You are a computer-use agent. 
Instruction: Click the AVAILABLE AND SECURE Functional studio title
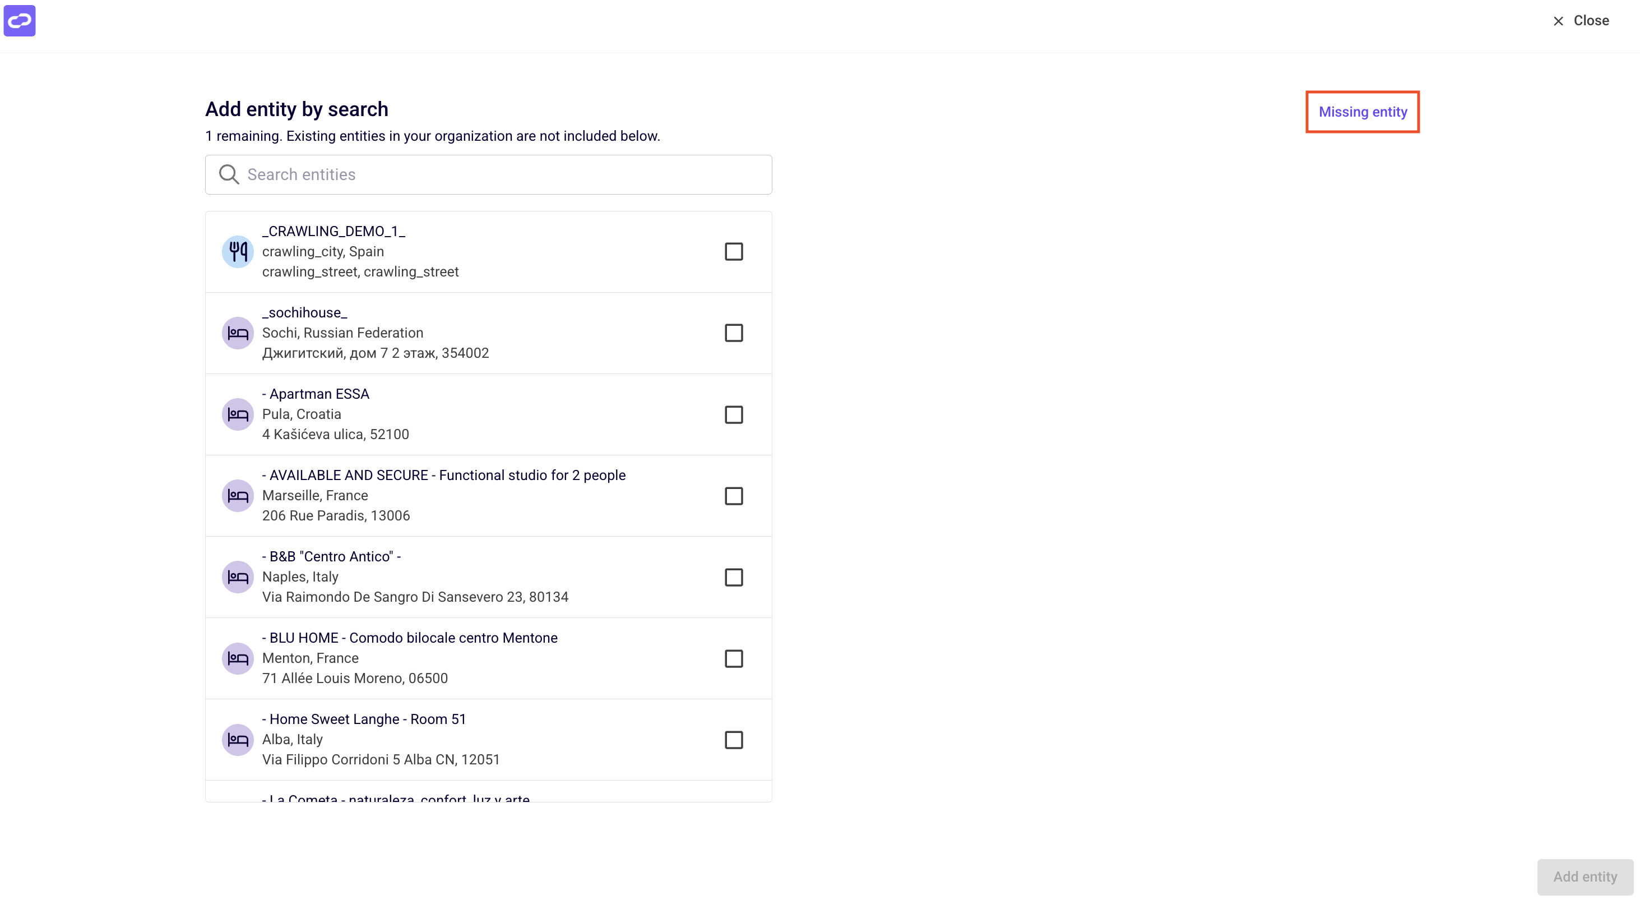pyautogui.click(x=444, y=475)
